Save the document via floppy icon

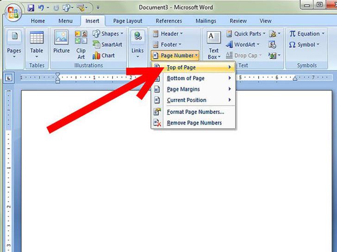coord(31,8)
